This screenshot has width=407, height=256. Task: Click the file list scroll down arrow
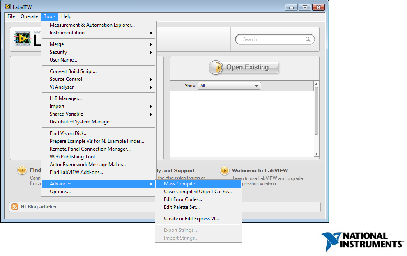(x=316, y=153)
